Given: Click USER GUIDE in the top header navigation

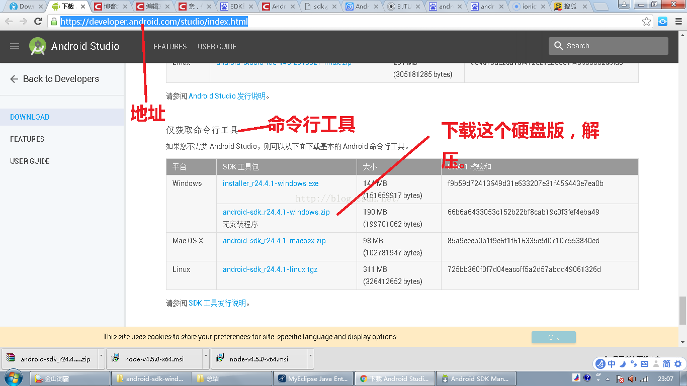Looking at the screenshot, I should [217, 46].
